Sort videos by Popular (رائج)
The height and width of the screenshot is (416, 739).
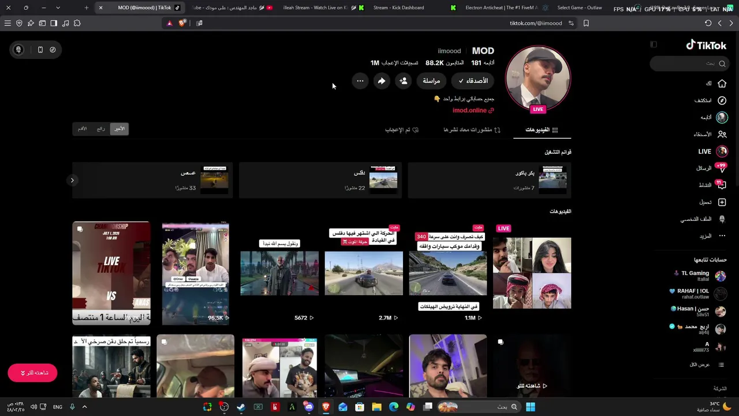[101, 129]
